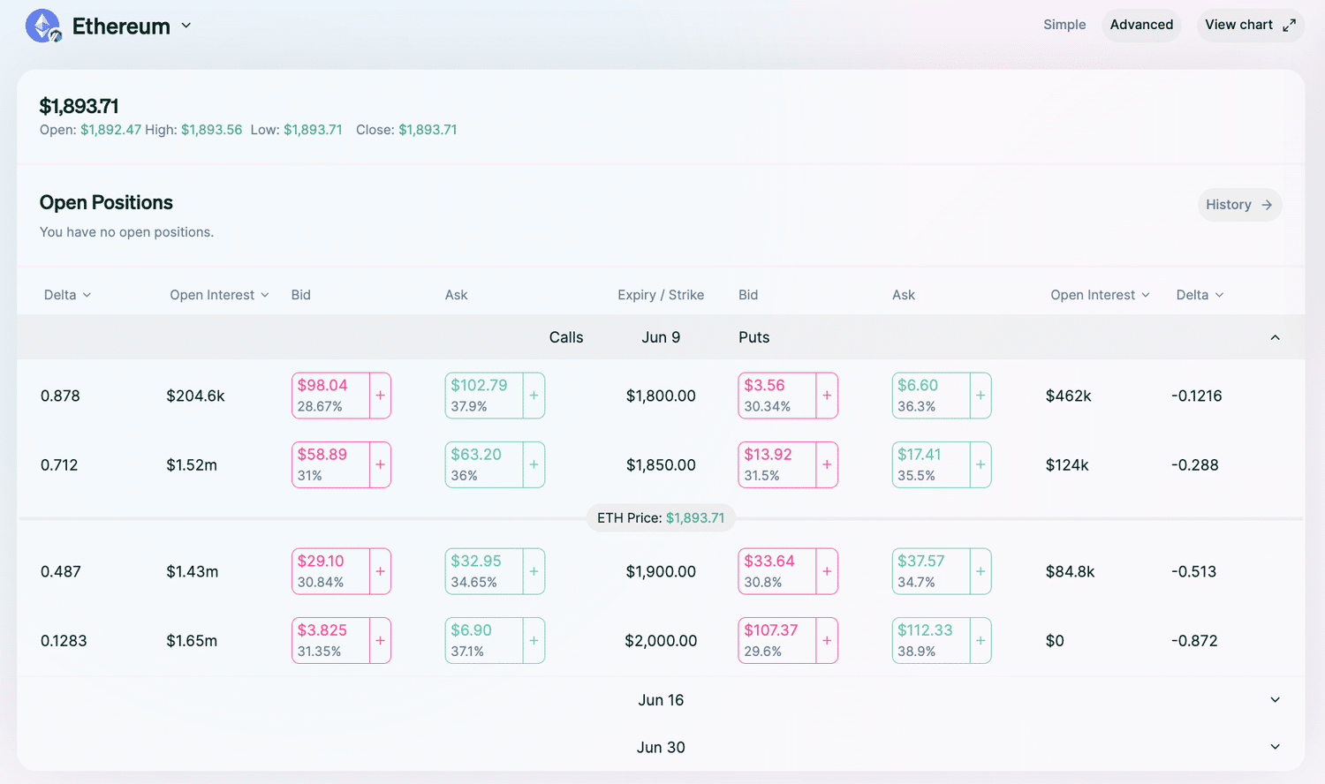Collapse the Jun 9 expiry section

pyautogui.click(x=1275, y=337)
